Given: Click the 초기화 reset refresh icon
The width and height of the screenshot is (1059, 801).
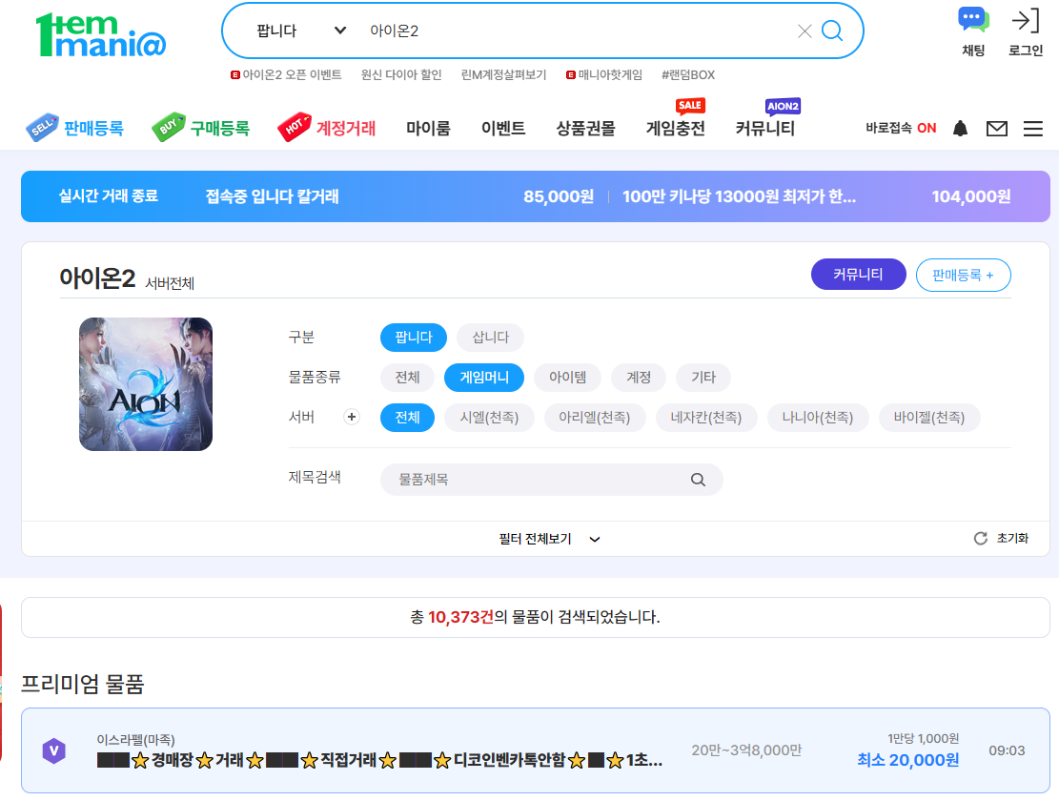Looking at the screenshot, I should point(980,538).
